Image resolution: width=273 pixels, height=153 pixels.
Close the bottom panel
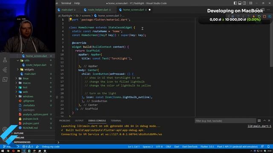(x=269, y=121)
